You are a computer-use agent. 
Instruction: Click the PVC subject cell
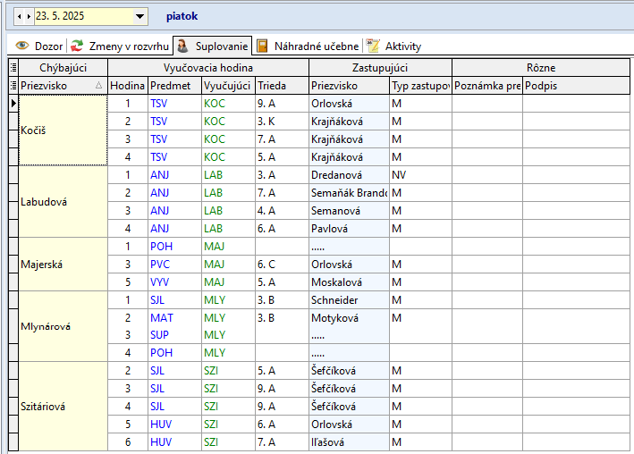click(x=174, y=264)
